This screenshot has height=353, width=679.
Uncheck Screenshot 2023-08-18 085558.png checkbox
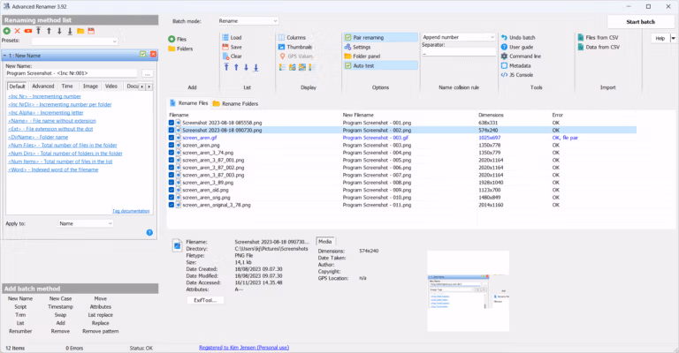pyautogui.click(x=172, y=123)
